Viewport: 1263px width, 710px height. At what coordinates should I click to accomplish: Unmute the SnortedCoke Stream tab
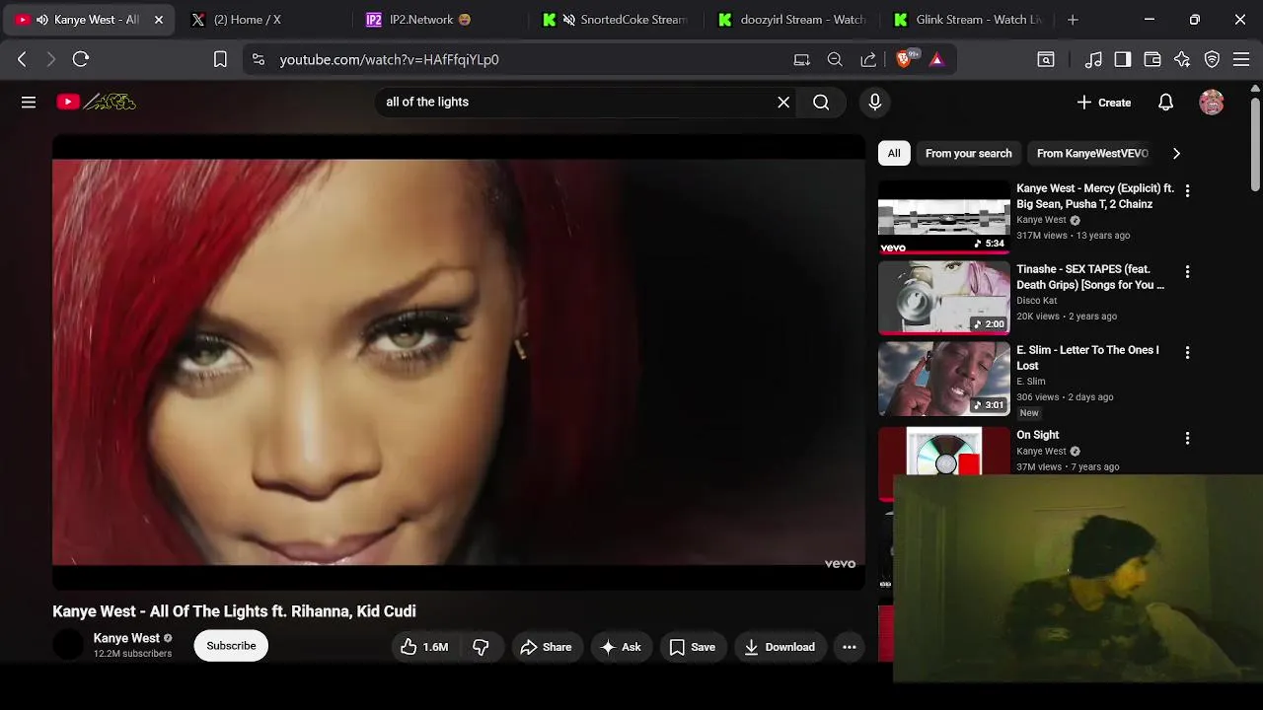pyautogui.click(x=568, y=20)
